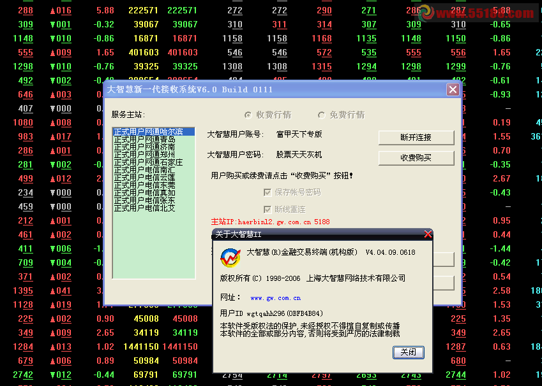Click the price 2742 in the first column
The width and height of the screenshot is (542, 386).
pyautogui.click(x=23, y=375)
